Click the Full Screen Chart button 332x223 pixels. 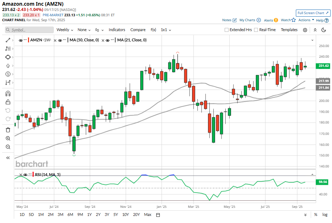(313, 13)
